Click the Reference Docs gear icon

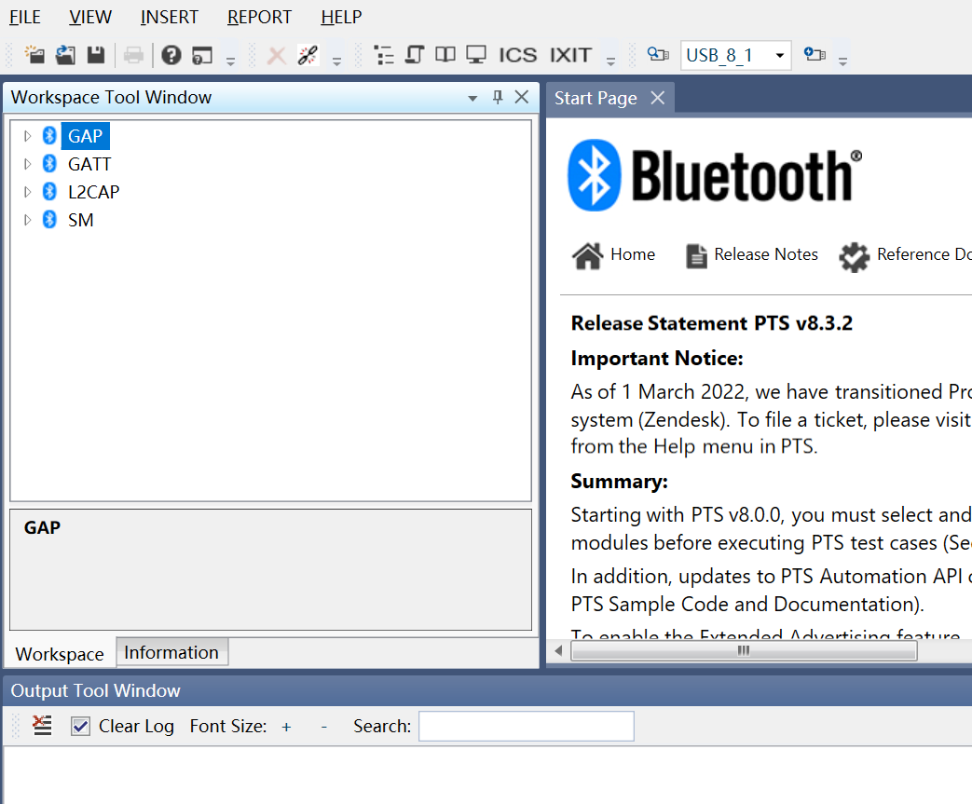click(x=855, y=256)
